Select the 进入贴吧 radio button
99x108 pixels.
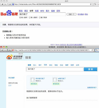pos(20,18)
